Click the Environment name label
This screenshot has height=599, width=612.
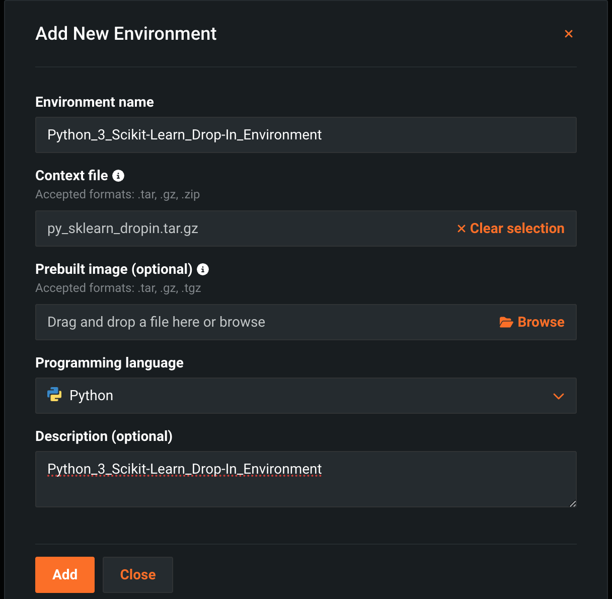(x=95, y=102)
